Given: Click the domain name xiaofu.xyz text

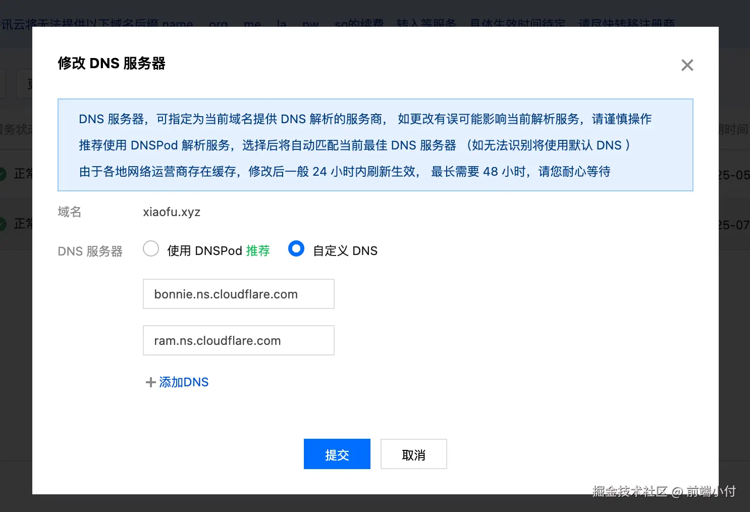Looking at the screenshot, I should (172, 212).
